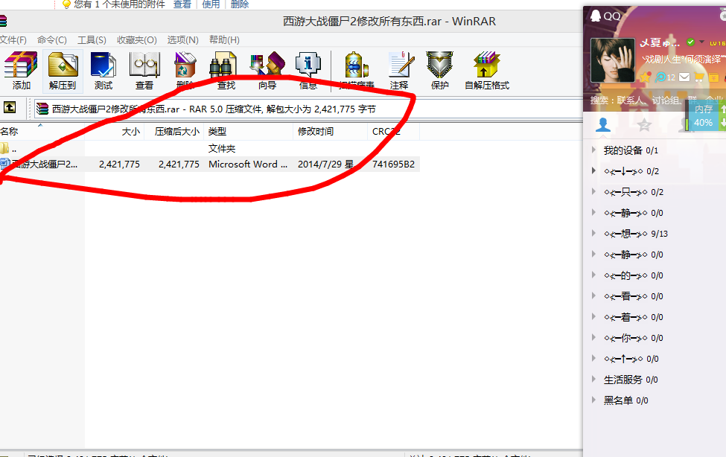Image resolution: width=726 pixels, height=457 pixels.
Task: Switch to the QQ contacts tab (person icon)
Action: coord(603,124)
